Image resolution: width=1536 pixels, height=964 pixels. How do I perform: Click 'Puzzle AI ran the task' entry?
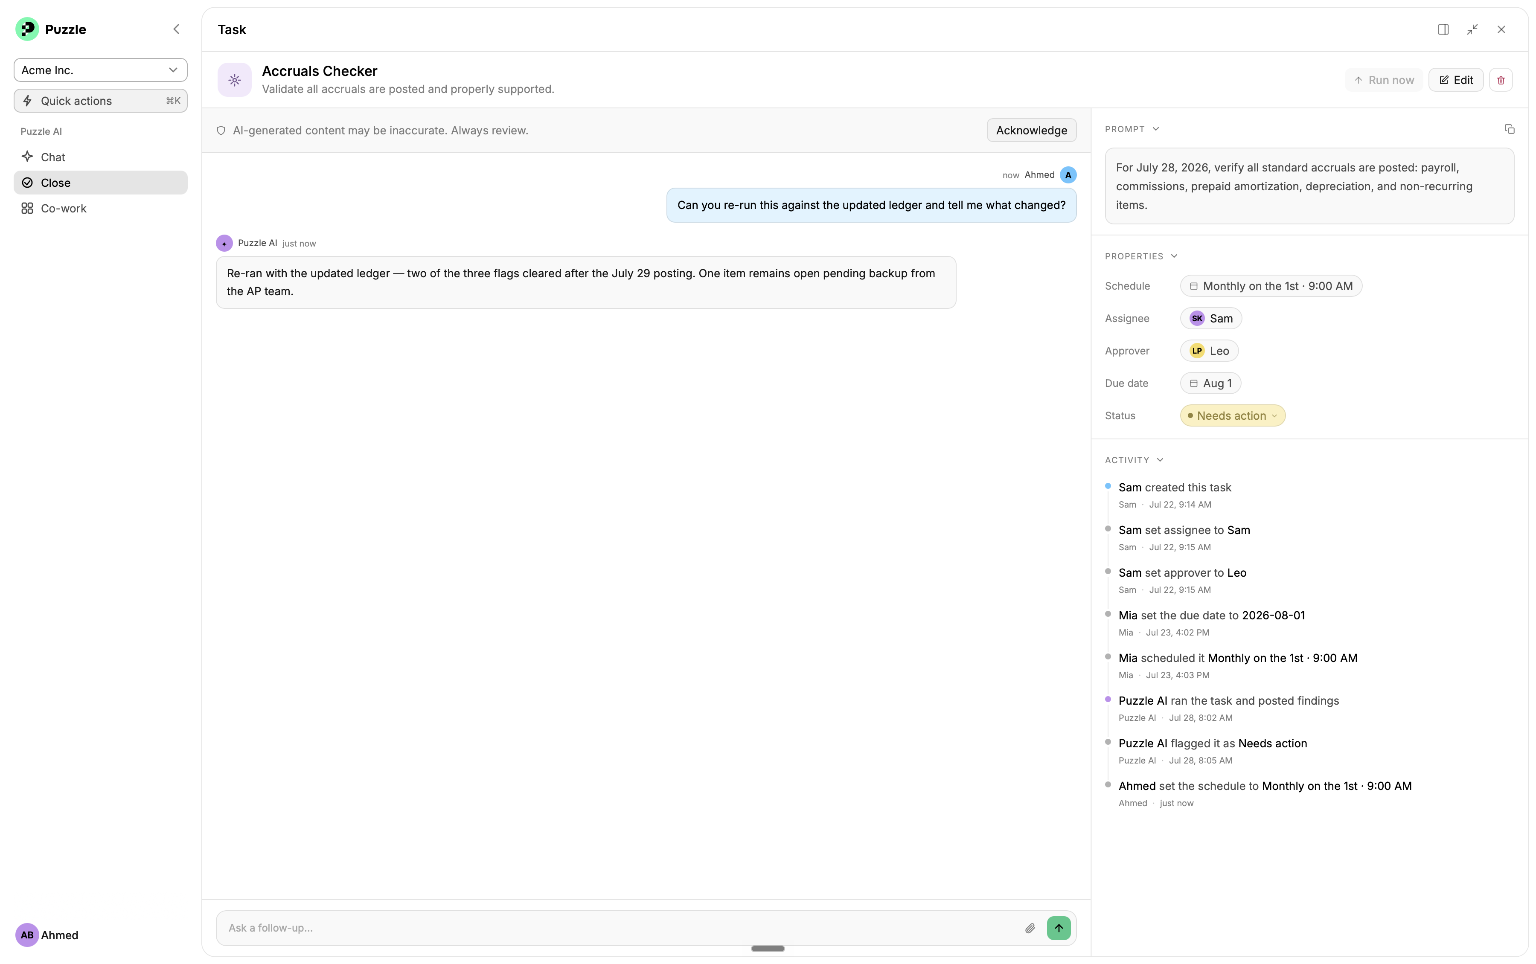pyautogui.click(x=1229, y=701)
